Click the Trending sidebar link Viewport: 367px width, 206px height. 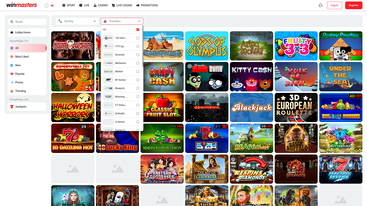(x=21, y=91)
